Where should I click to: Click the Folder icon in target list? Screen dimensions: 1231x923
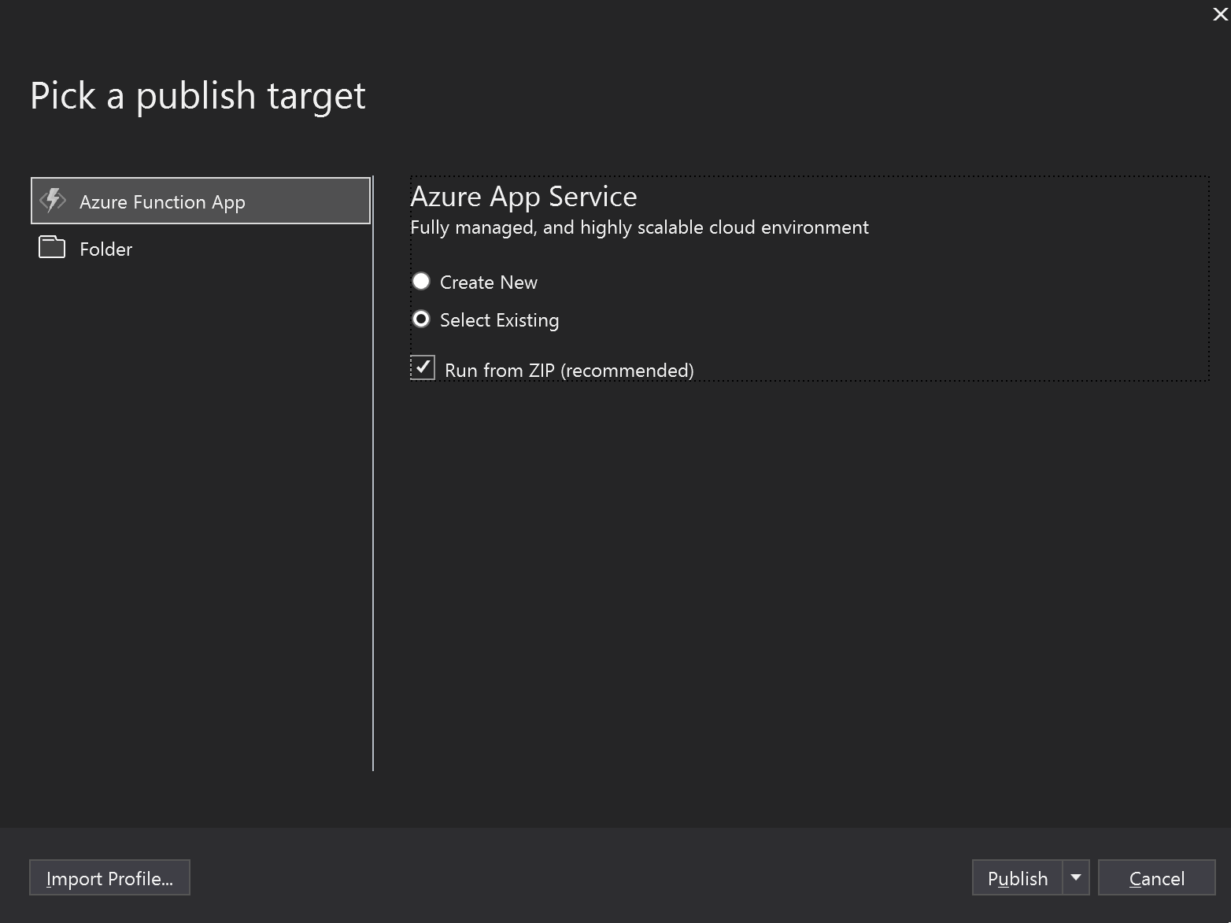tap(52, 247)
